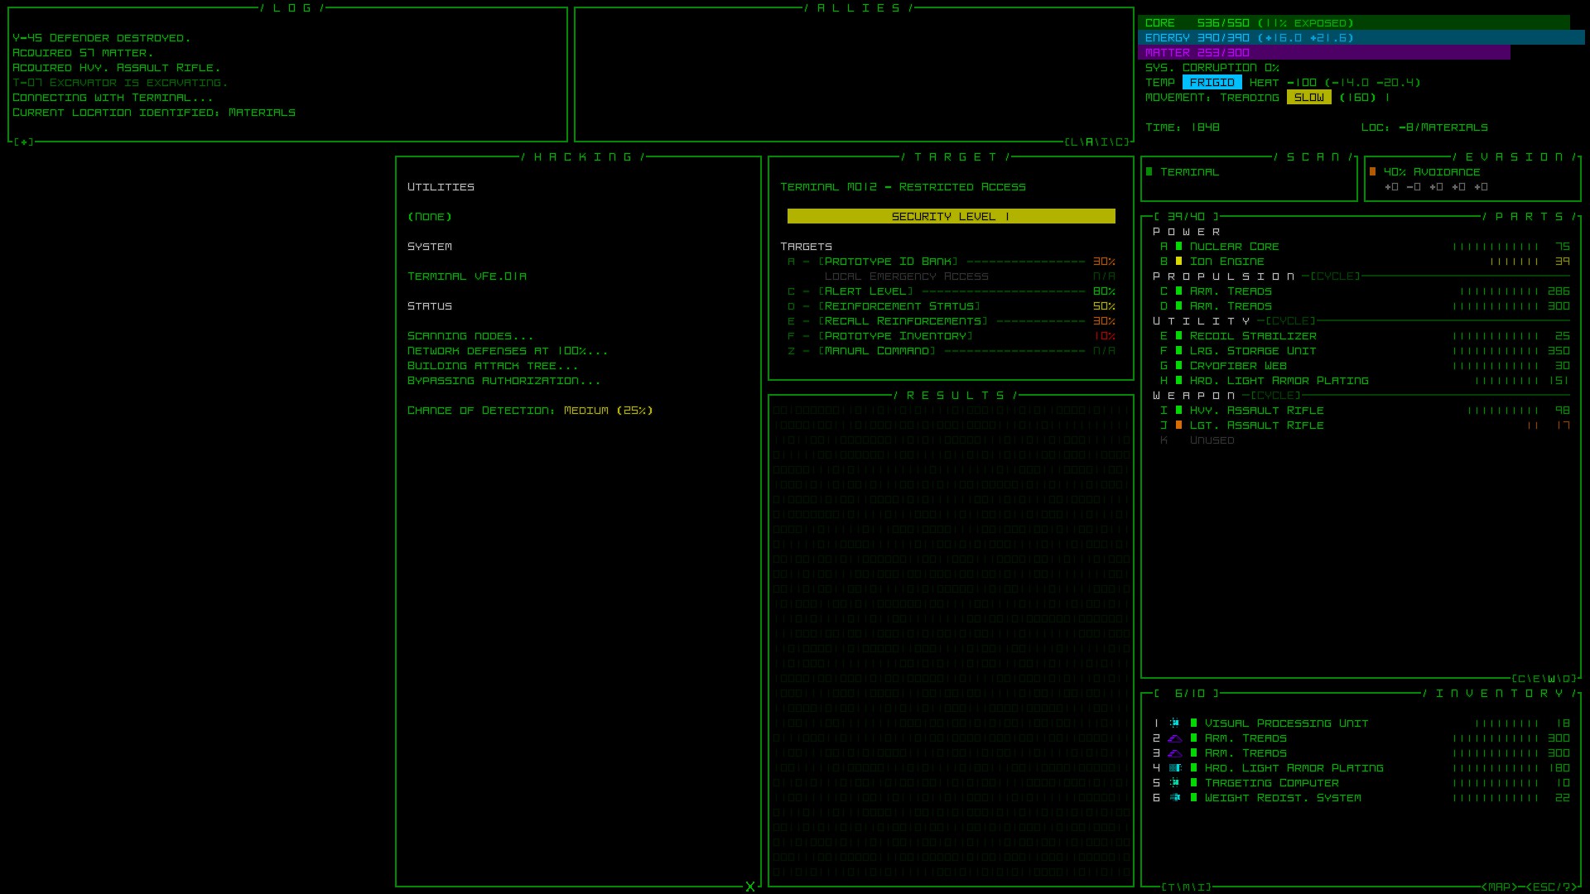Click the green marker beside Terminal in Scan panel
The image size is (1590, 894).
[x=1149, y=172]
